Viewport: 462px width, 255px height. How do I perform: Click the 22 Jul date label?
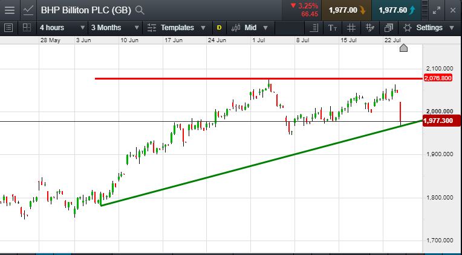tap(392, 40)
